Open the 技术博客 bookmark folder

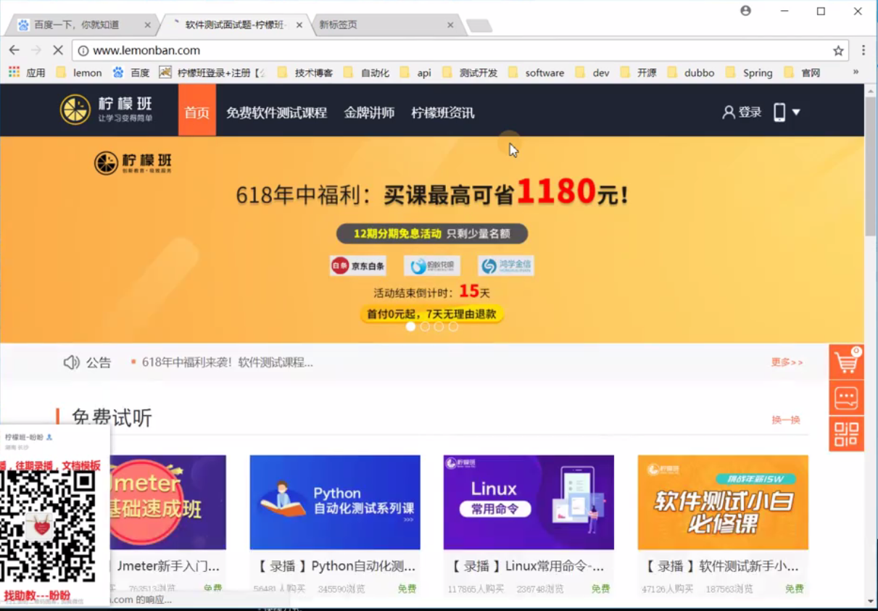coord(305,72)
